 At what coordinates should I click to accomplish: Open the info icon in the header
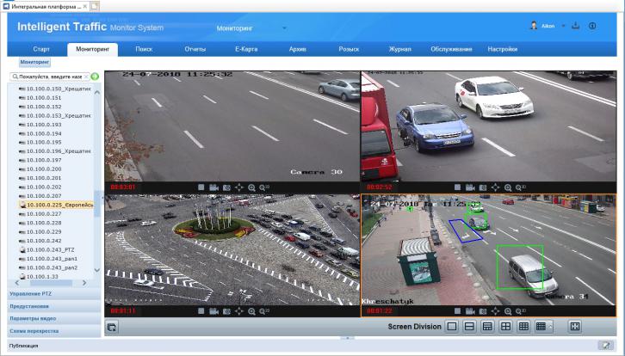tap(592, 26)
